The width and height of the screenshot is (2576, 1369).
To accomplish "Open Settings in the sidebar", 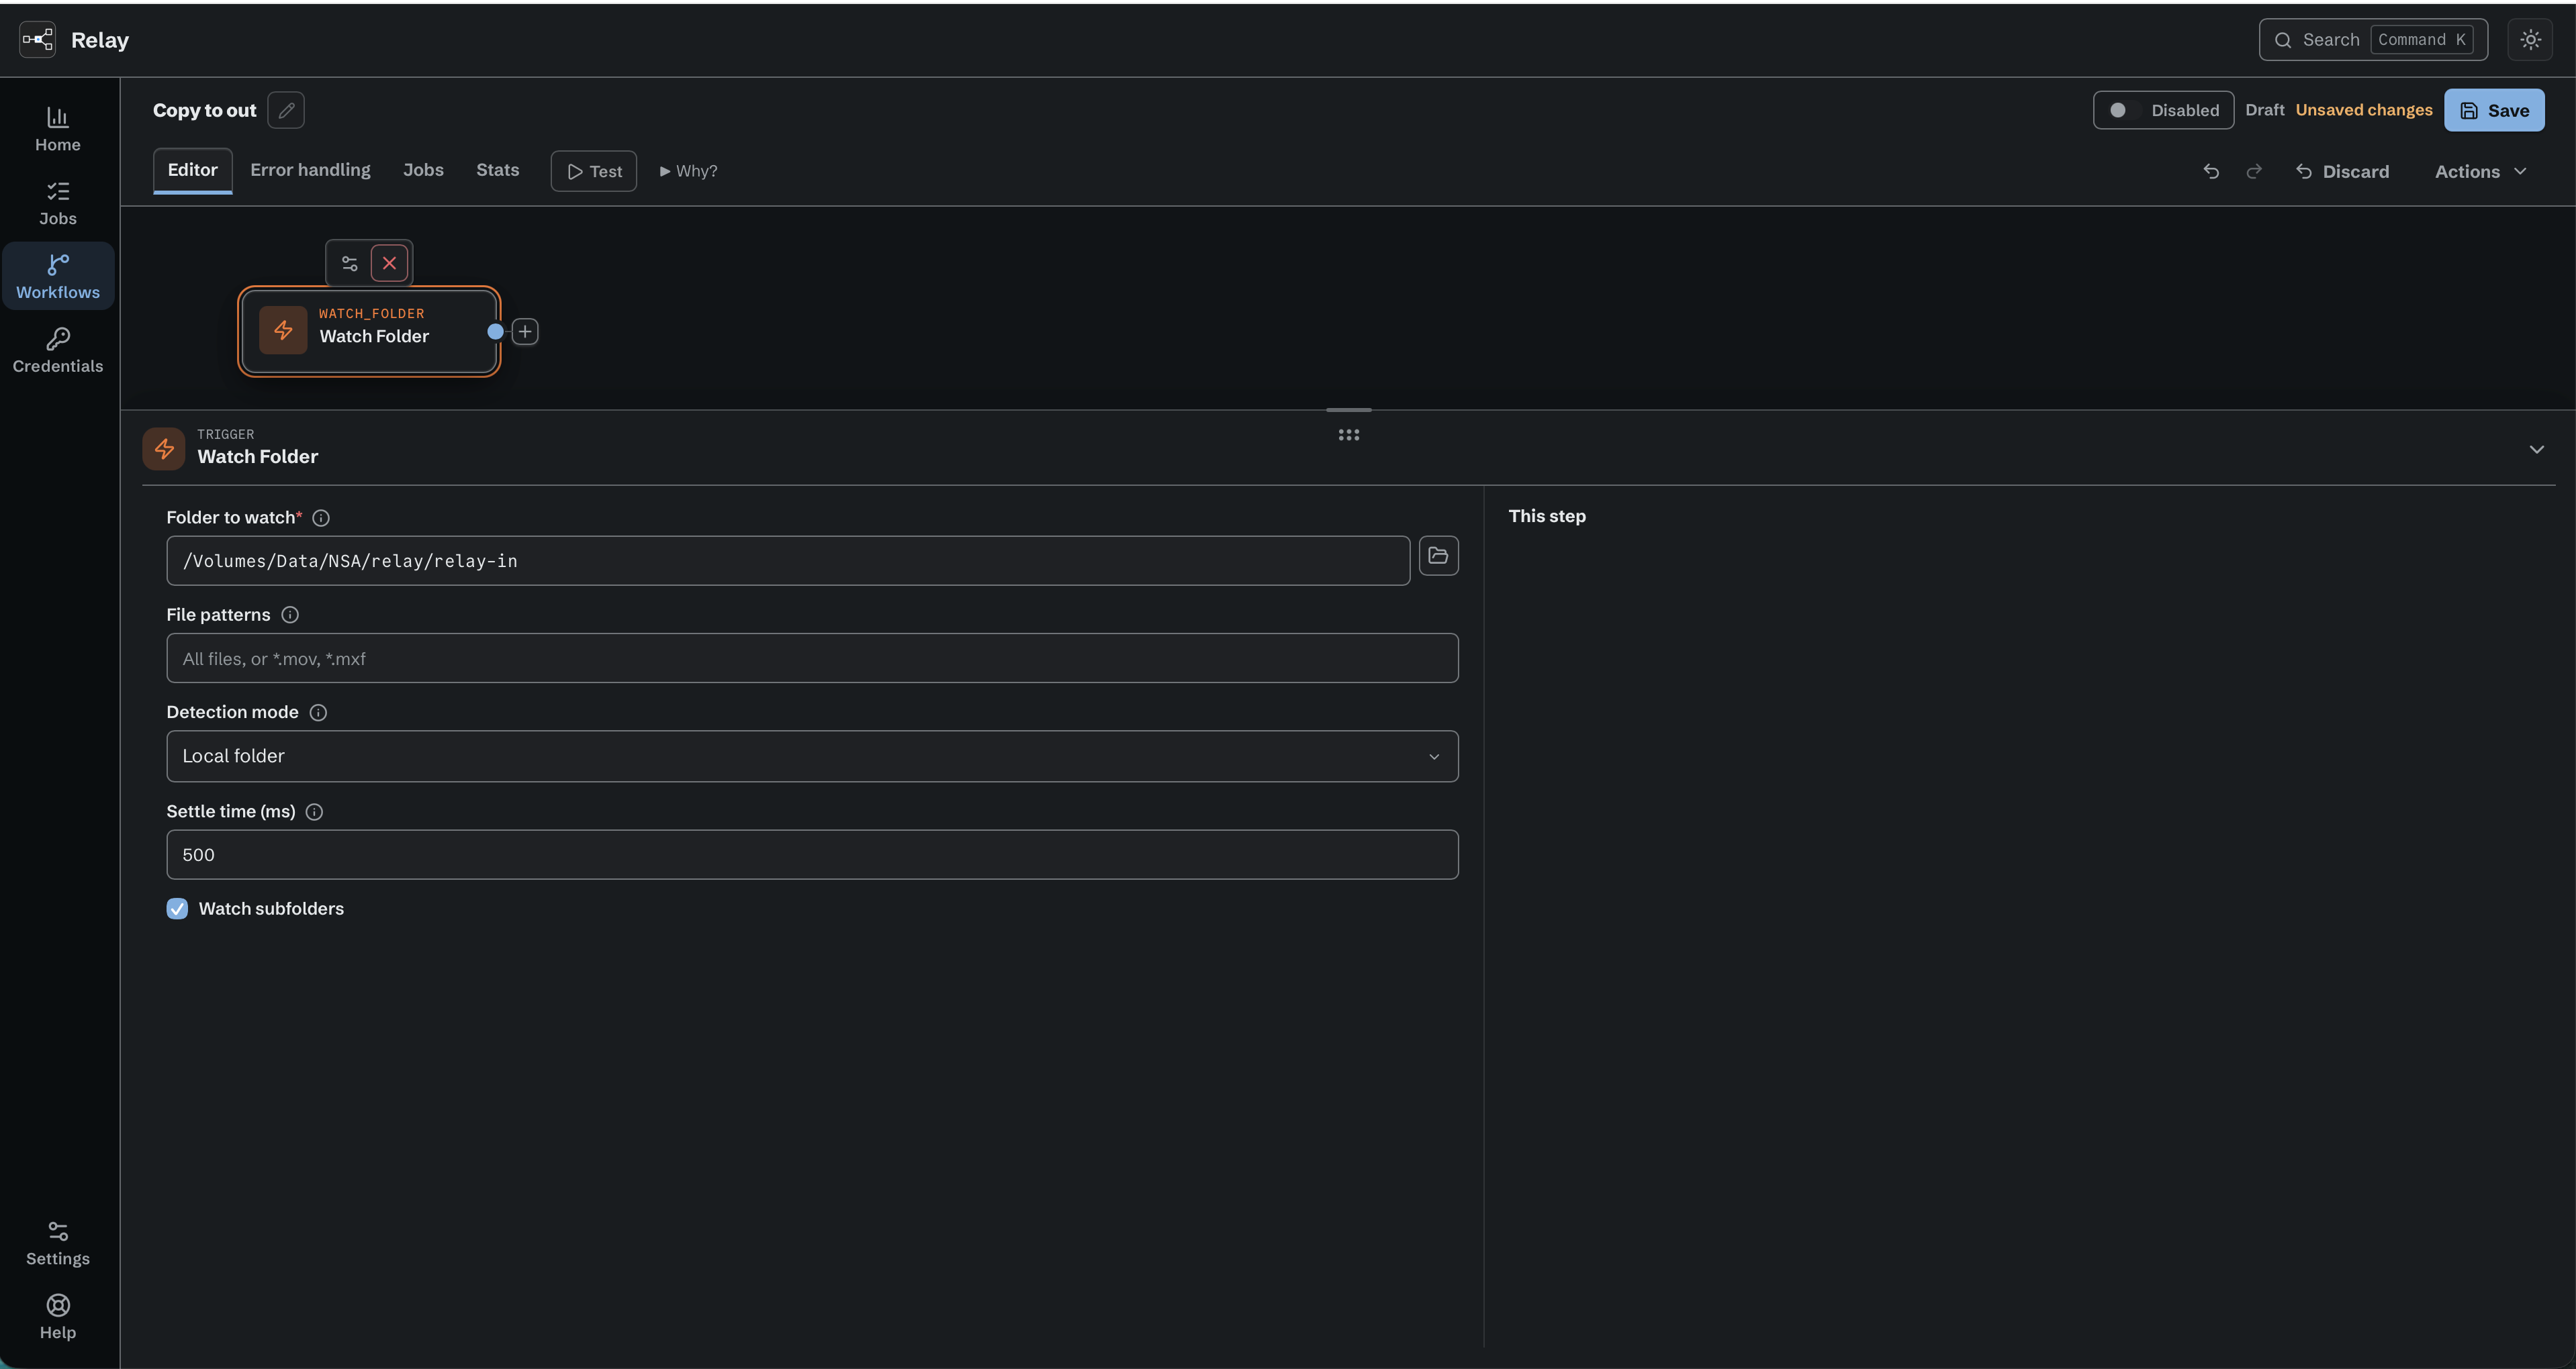I will coord(58,1243).
